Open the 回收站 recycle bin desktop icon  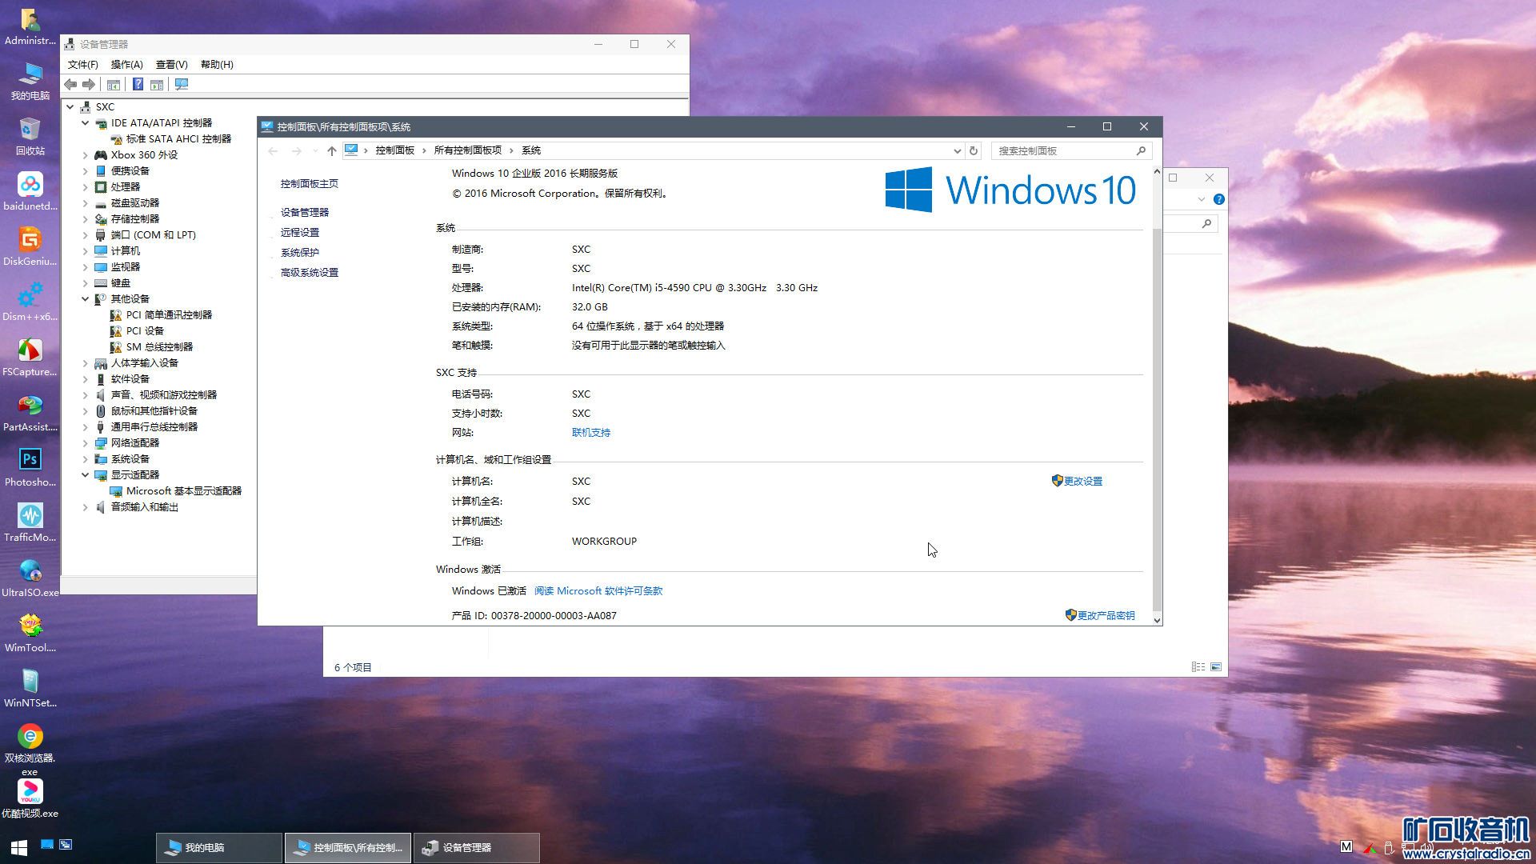pos(30,137)
